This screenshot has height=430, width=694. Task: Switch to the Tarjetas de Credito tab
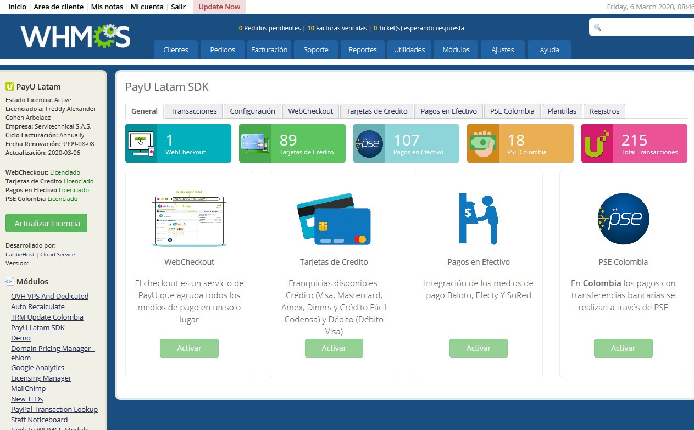tap(377, 111)
